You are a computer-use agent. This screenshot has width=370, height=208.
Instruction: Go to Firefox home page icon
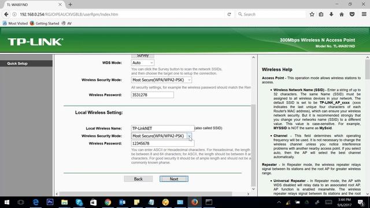342,14
